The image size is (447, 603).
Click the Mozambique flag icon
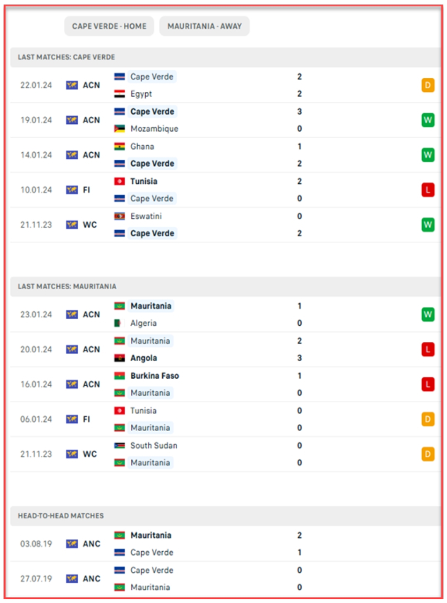click(120, 129)
